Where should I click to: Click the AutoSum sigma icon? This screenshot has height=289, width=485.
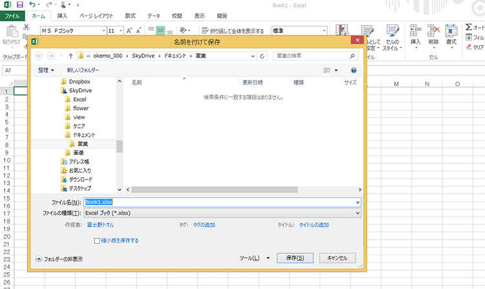[x=469, y=27]
